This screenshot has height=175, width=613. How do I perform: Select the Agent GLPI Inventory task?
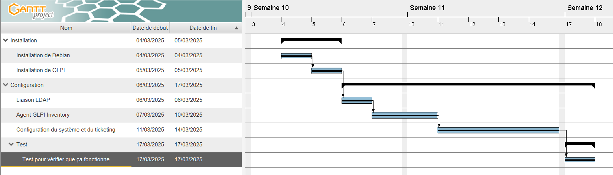43,115
